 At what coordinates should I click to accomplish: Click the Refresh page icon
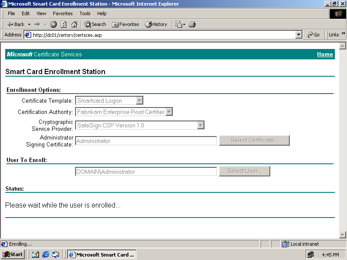coord(64,24)
